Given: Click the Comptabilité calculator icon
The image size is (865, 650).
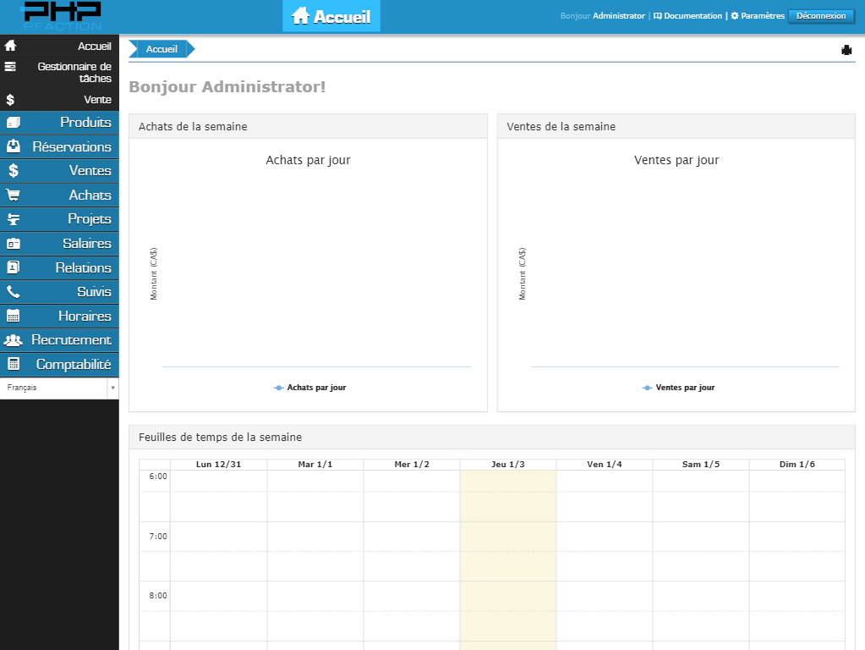Looking at the screenshot, I should point(13,365).
